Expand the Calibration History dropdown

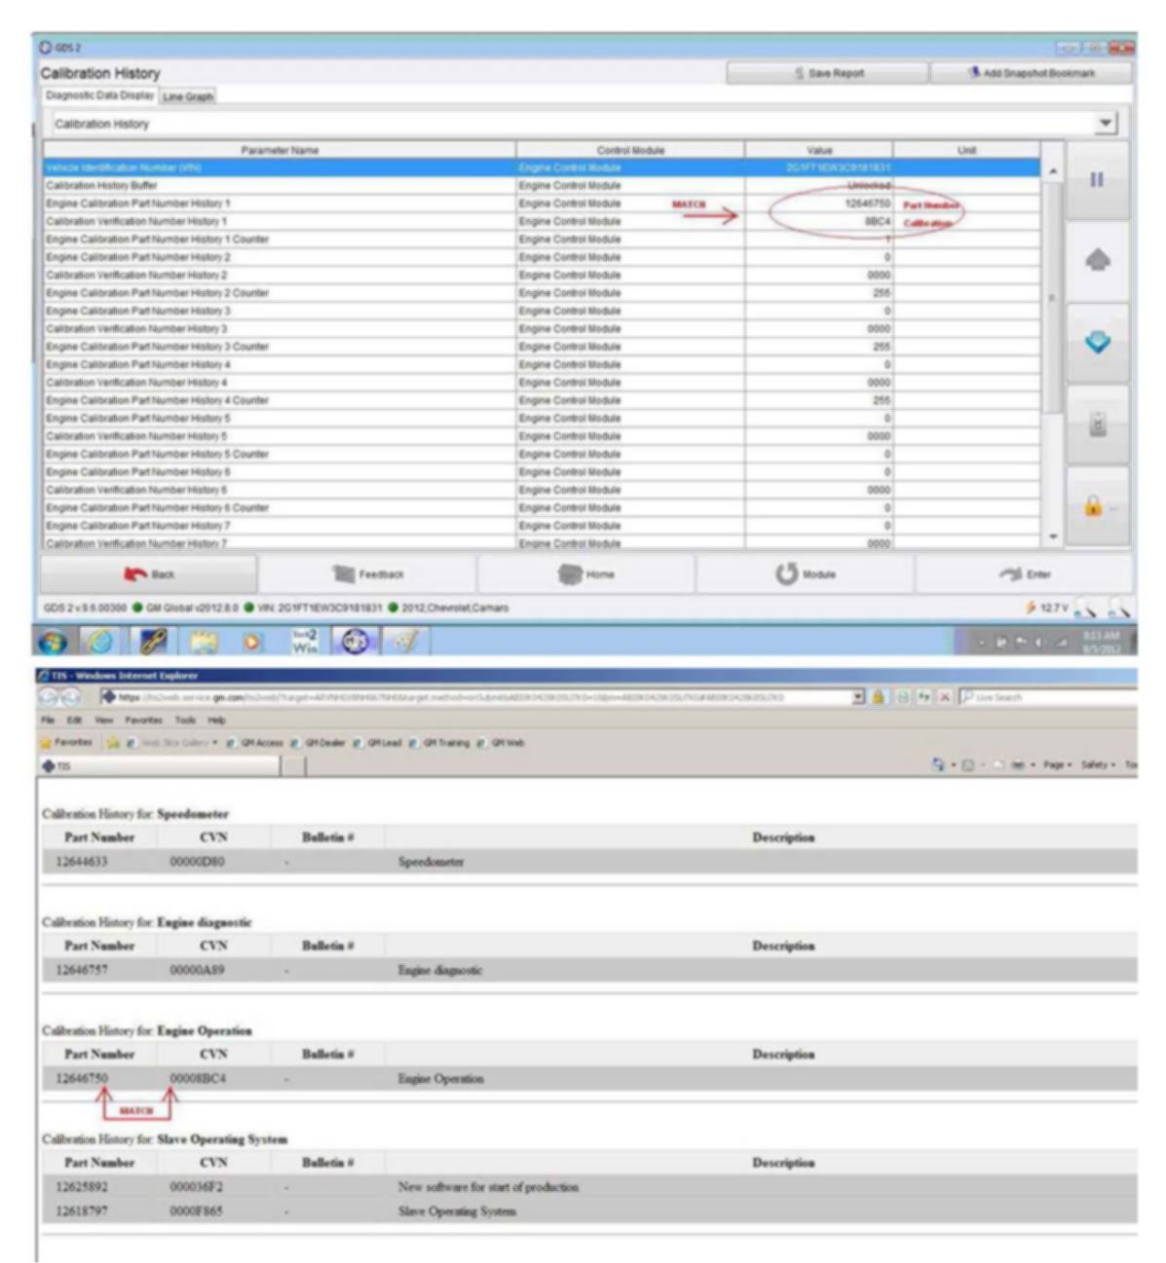[1106, 124]
